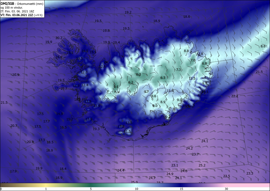This screenshot has height=191, width=270.
Task: Select the '18.4' map value
Action: coord(63,169)
